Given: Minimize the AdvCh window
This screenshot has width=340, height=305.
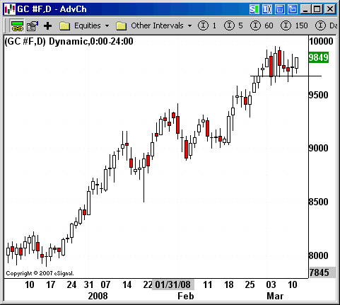Looking at the screenshot, I should click(x=305, y=9).
